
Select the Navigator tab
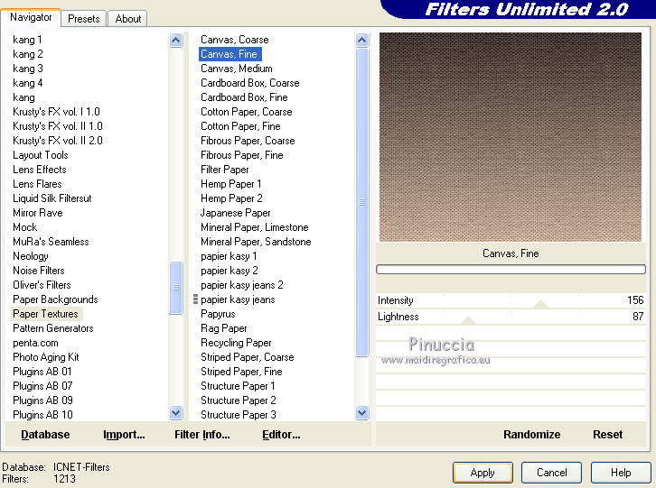[x=31, y=17]
